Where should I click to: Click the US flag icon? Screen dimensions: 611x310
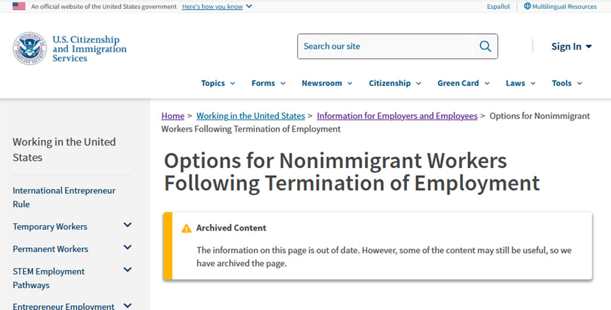coord(19,7)
